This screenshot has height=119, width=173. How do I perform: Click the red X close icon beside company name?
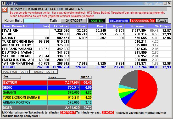pos(5,10)
